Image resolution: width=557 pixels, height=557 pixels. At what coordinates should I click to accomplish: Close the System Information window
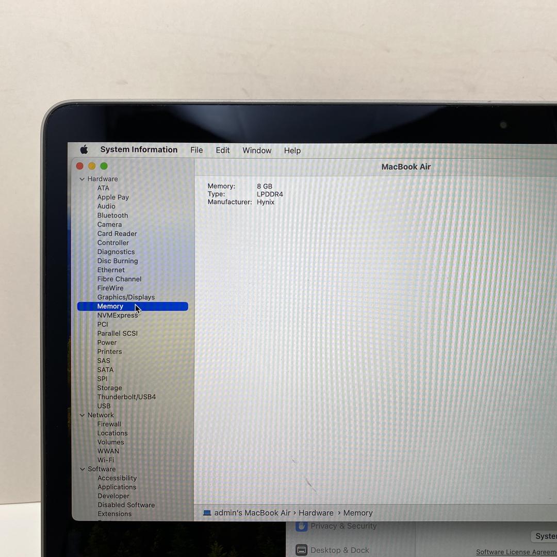pyautogui.click(x=80, y=166)
